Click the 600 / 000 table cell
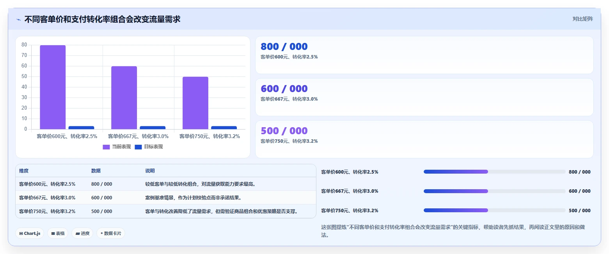 click(x=101, y=198)
